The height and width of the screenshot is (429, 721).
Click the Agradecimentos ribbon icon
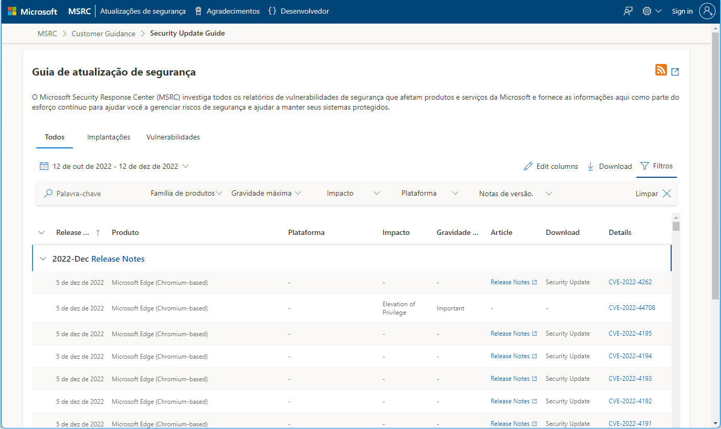[198, 11]
